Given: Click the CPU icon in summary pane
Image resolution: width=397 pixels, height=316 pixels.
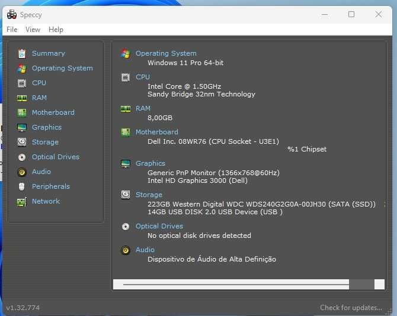Looking at the screenshot, I should click(x=126, y=78).
